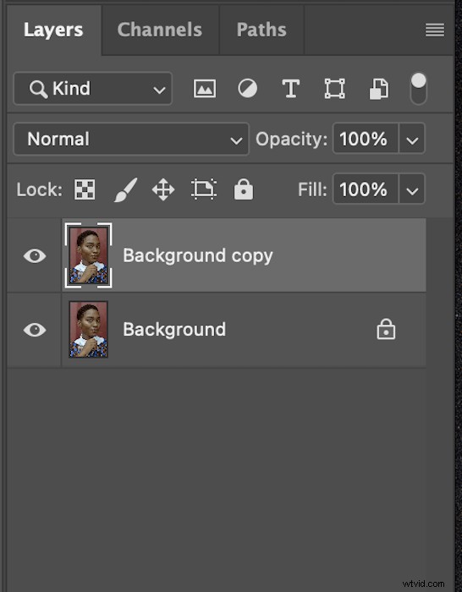Viewport: 462px width, 592px height.
Task: Filter for smart objects icon
Action: pos(379,89)
